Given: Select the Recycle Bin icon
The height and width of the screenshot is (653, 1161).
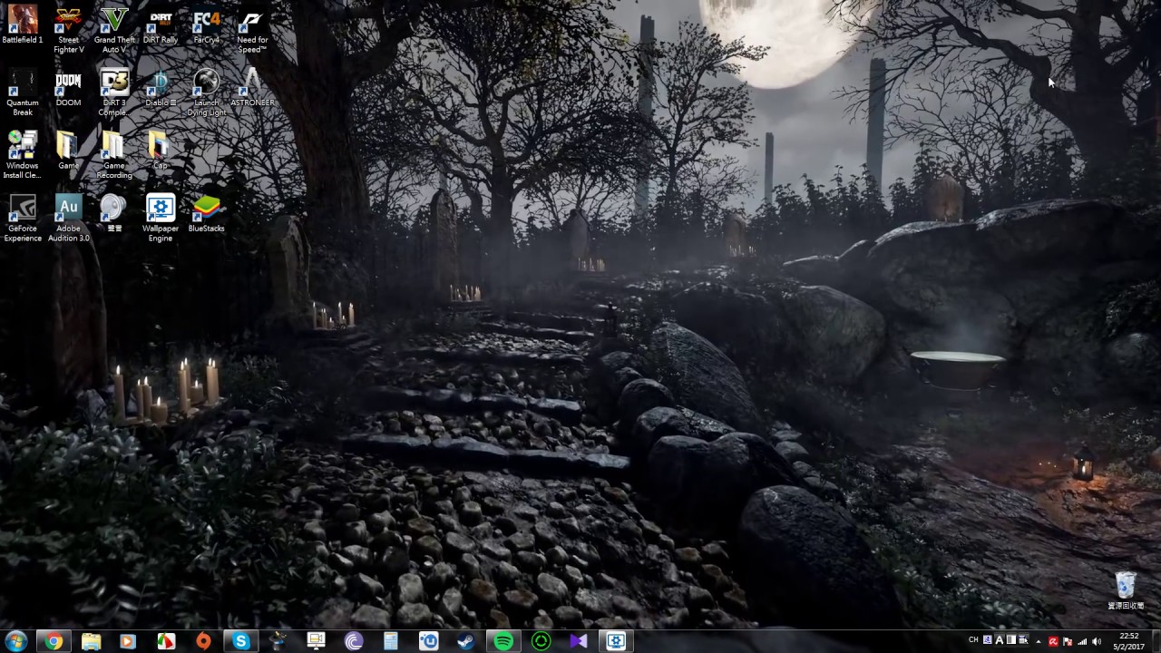Looking at the screenshot, I should (1126, 590).
